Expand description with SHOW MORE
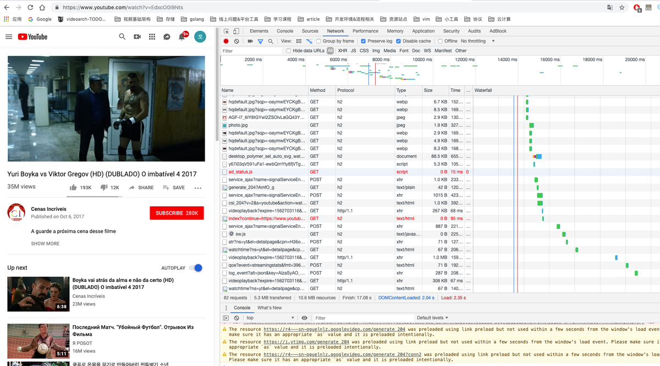660x366 pixels. point(45,244)
